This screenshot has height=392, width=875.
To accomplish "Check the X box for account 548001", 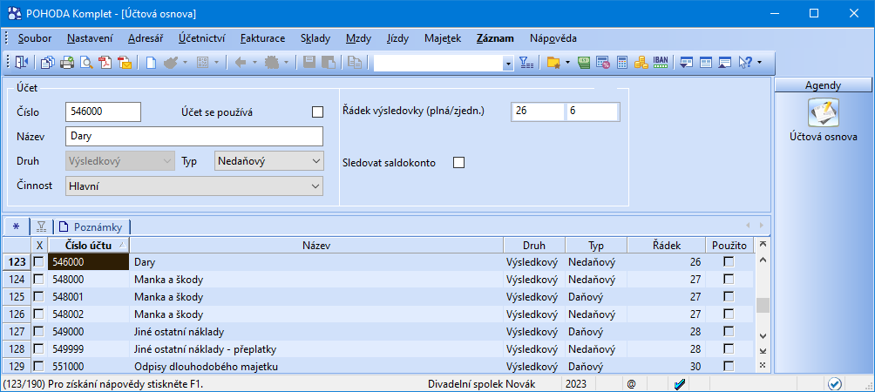I will [x=39, y=297].
